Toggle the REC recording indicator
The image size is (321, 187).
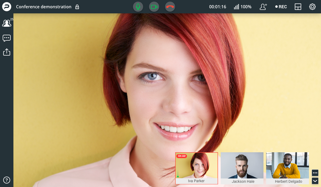[x=281, y=7]
